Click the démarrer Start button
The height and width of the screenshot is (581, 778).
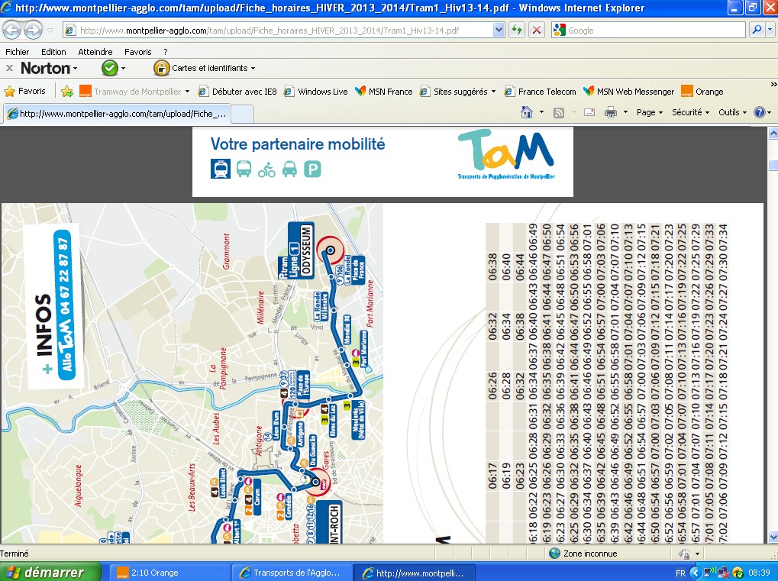(x=50, y=572)
